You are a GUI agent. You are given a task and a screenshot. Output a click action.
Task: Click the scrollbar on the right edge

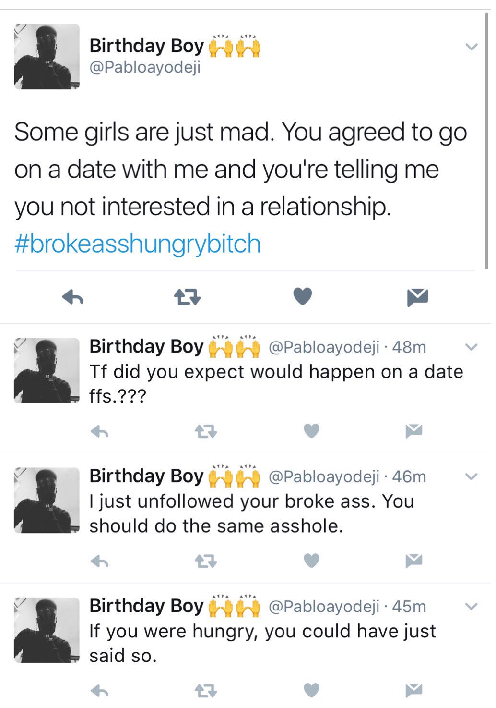point(487,139)
